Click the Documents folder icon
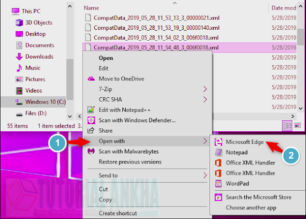306x219 pixels. [x=19, y=46]
